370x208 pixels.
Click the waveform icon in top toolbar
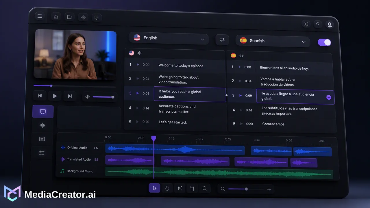point(83,17)
